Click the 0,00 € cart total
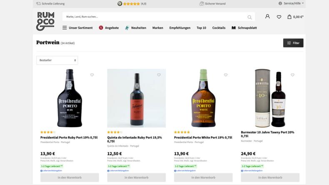The image size is (329, 185). tap(298, 17)
